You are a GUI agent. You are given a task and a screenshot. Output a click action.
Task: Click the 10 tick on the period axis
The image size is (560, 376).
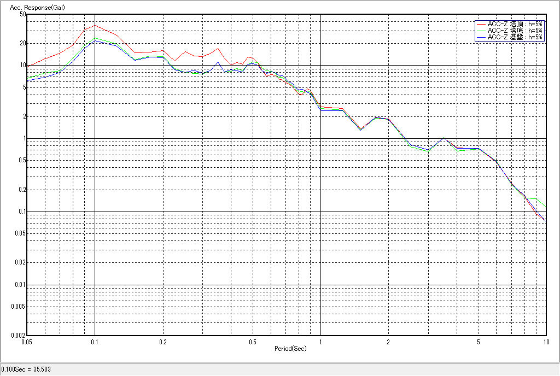545,342
